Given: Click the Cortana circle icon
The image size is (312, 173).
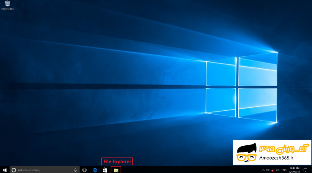Looking at the screenshot, I should [14, 170].
